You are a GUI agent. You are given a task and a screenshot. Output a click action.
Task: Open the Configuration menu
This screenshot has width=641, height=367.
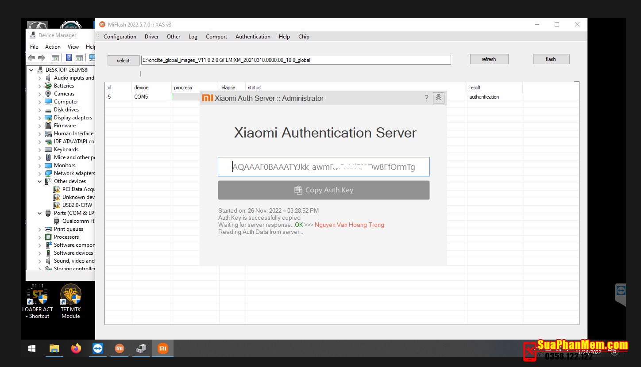click(x=120, y=37)
